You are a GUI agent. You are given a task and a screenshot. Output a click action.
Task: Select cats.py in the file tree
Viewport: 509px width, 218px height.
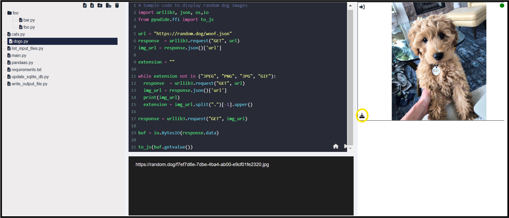[18, 34]
